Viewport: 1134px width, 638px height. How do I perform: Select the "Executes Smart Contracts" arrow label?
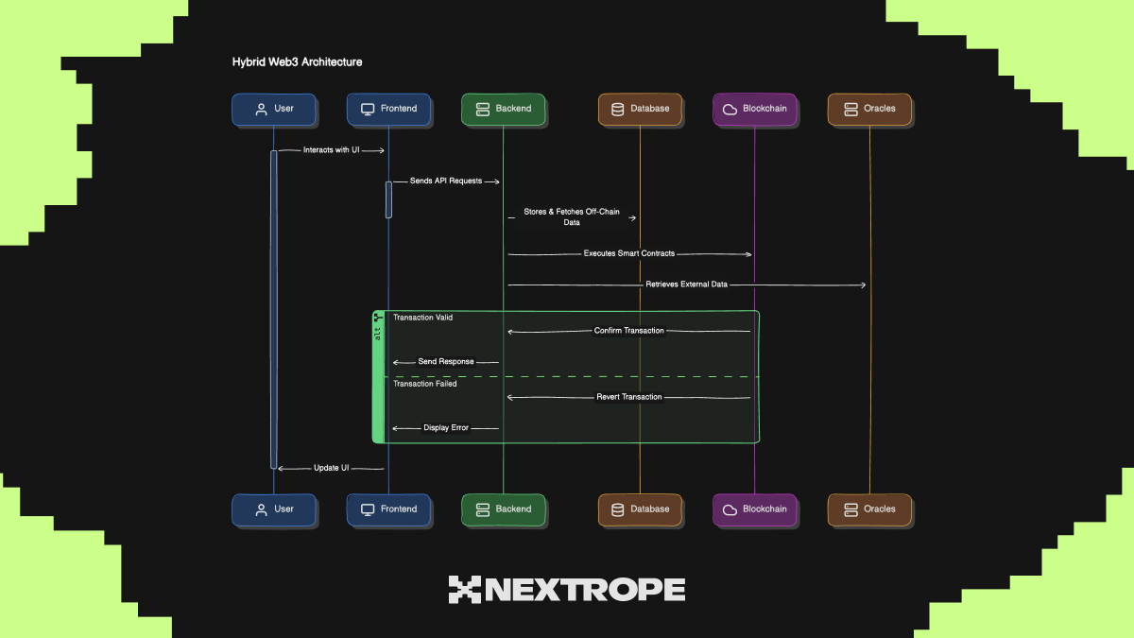coord(629,254)
